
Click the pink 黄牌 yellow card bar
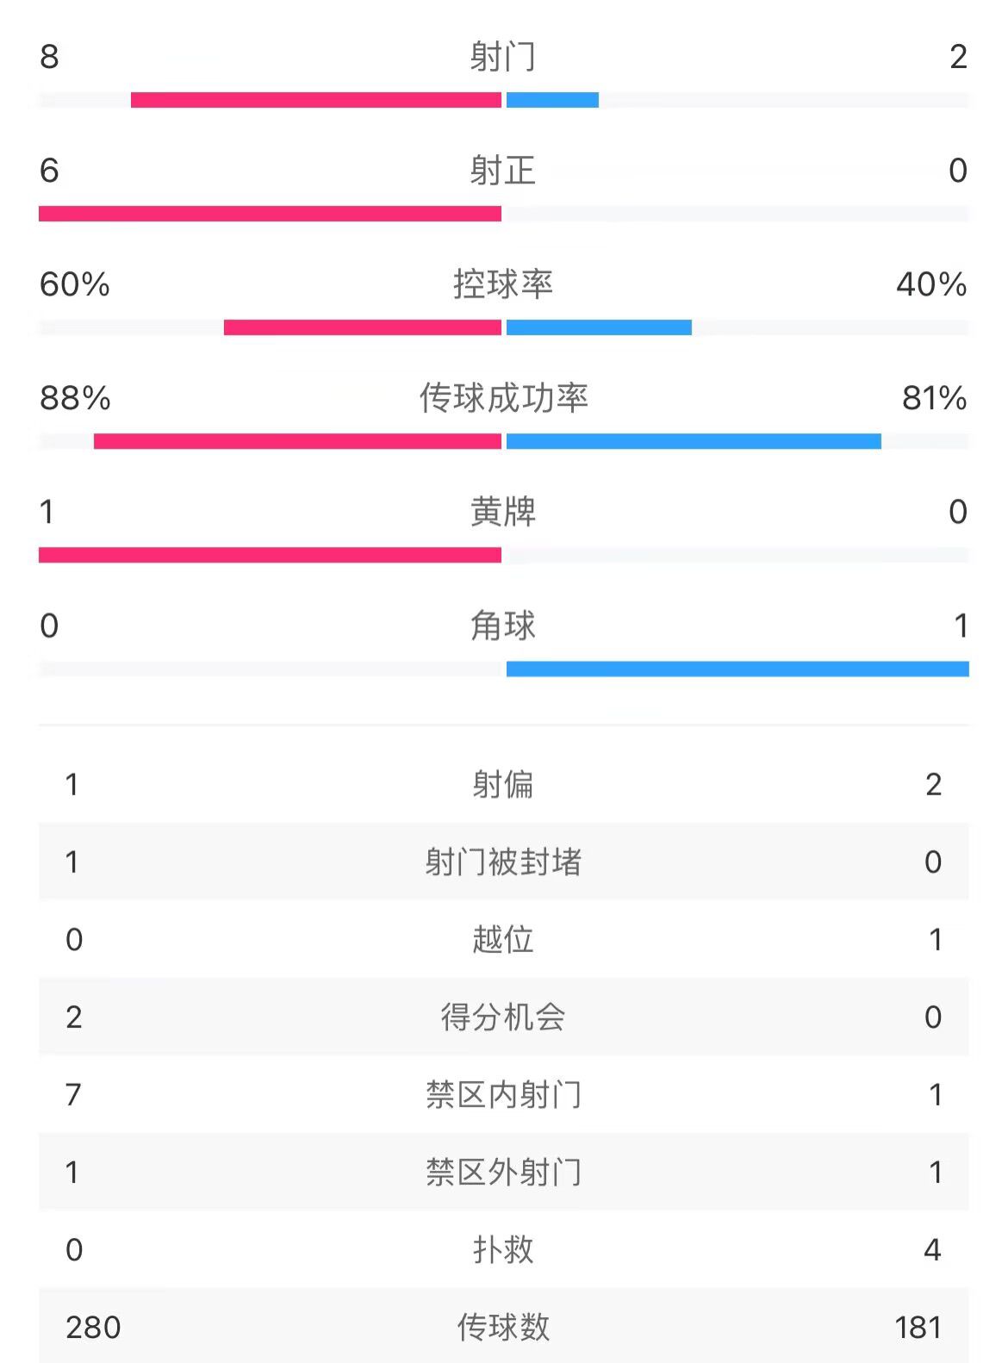pos(270,555)
